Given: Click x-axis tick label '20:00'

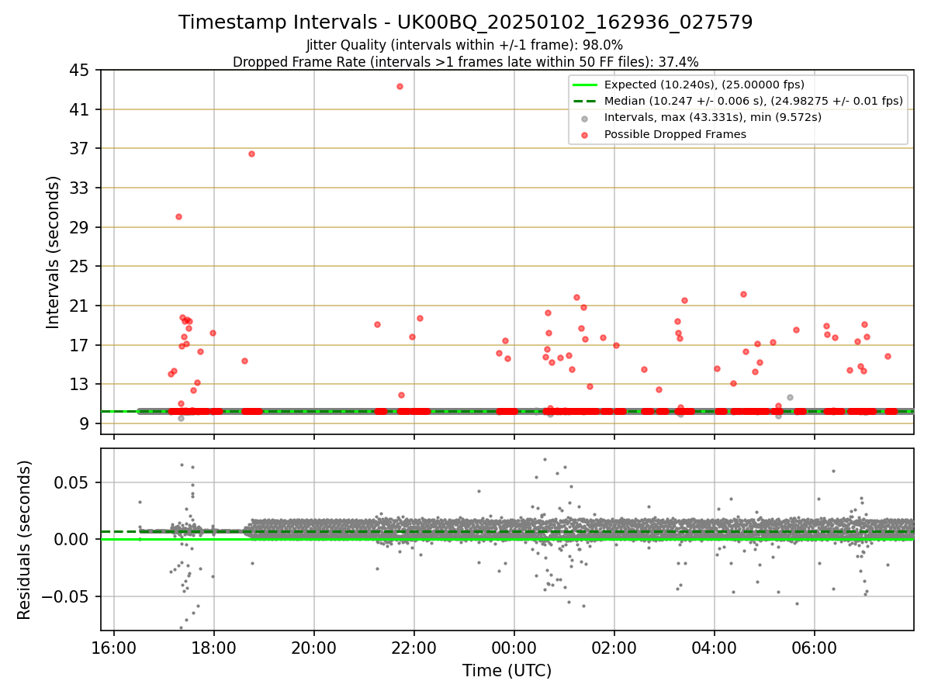Looking at the screenshot, I should (314, 647).
